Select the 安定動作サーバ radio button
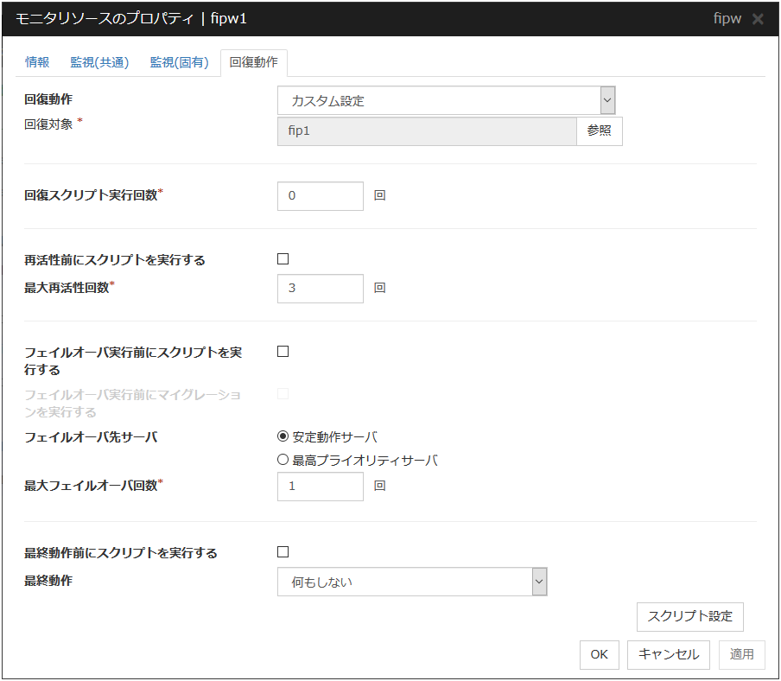The image size is (781, 681). 283,436
